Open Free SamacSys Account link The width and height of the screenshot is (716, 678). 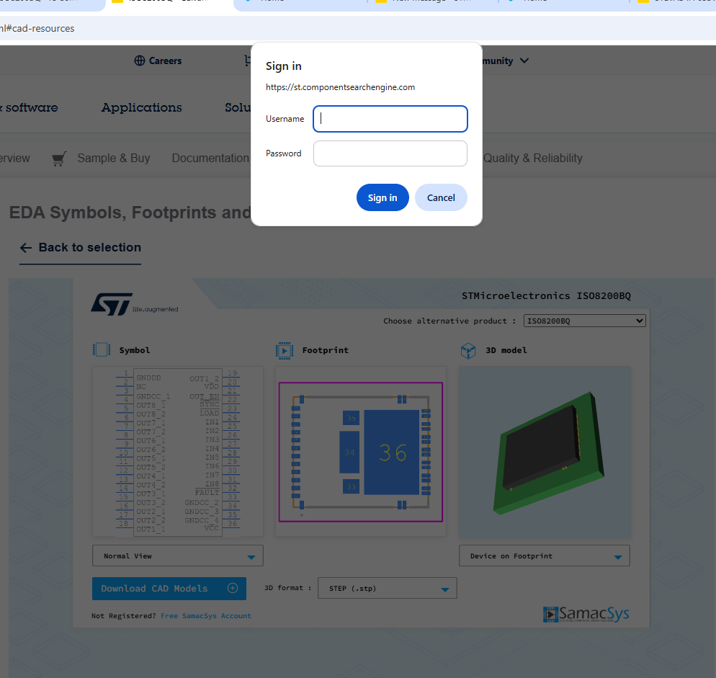coord(206,615)
